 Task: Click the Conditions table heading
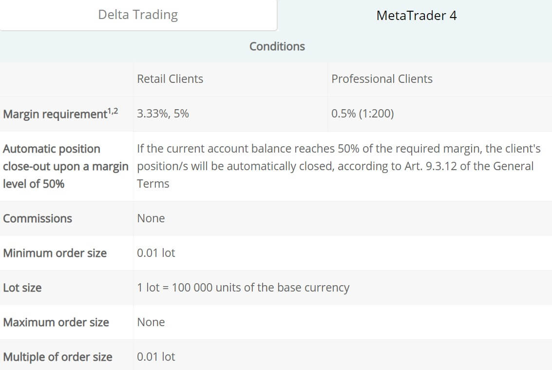coord(277,46)
